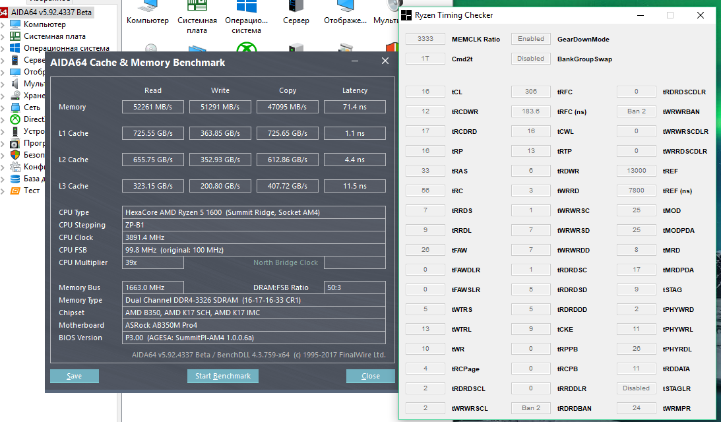Click the L2 Cache Write value 352.93 GB/s
This screenshot has width=721, height=422.
click(220, 160)
